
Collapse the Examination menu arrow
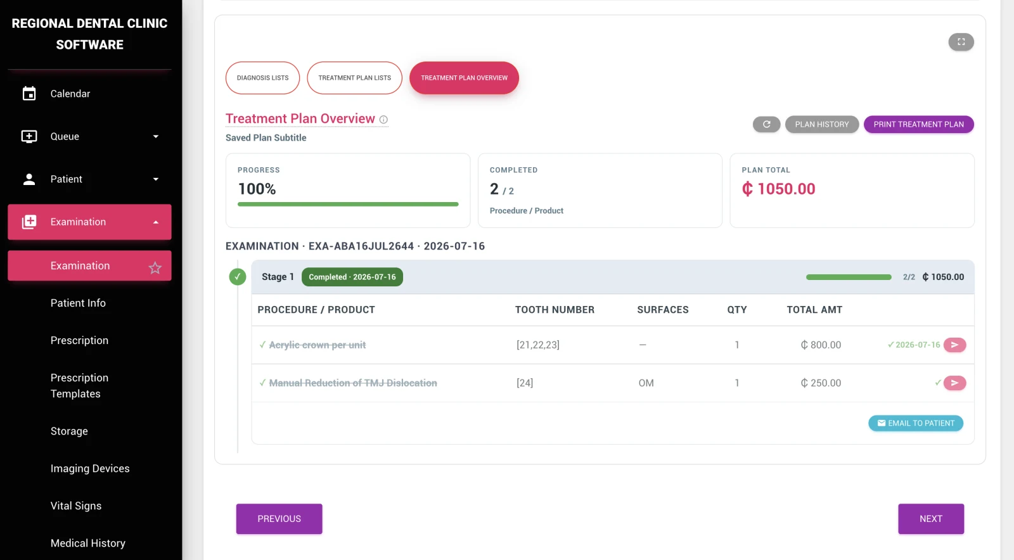click(156, 222)
